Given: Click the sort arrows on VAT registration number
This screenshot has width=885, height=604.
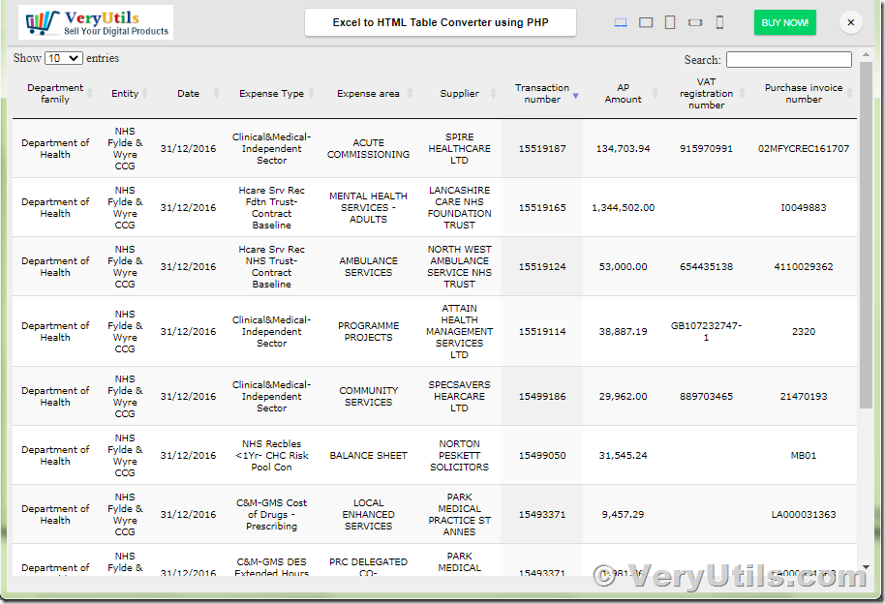Looking at the screenshot, I should (x=743, y=94).
